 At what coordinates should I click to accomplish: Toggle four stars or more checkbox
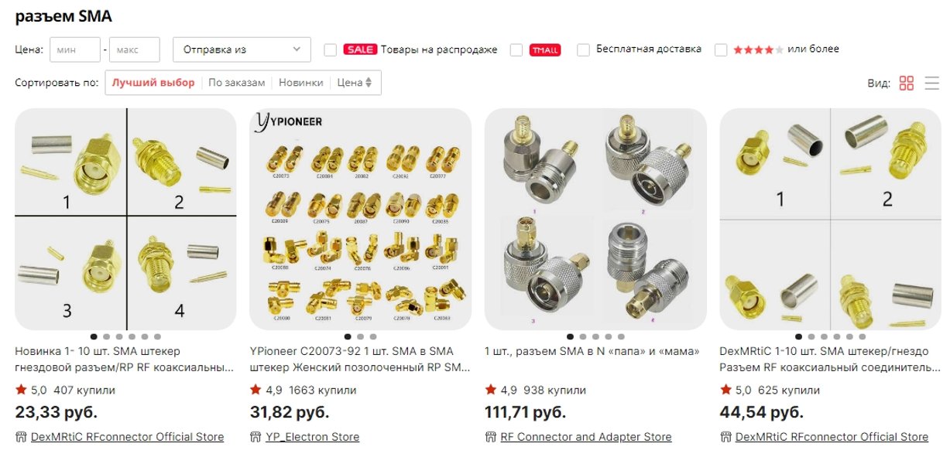(721, 49)
